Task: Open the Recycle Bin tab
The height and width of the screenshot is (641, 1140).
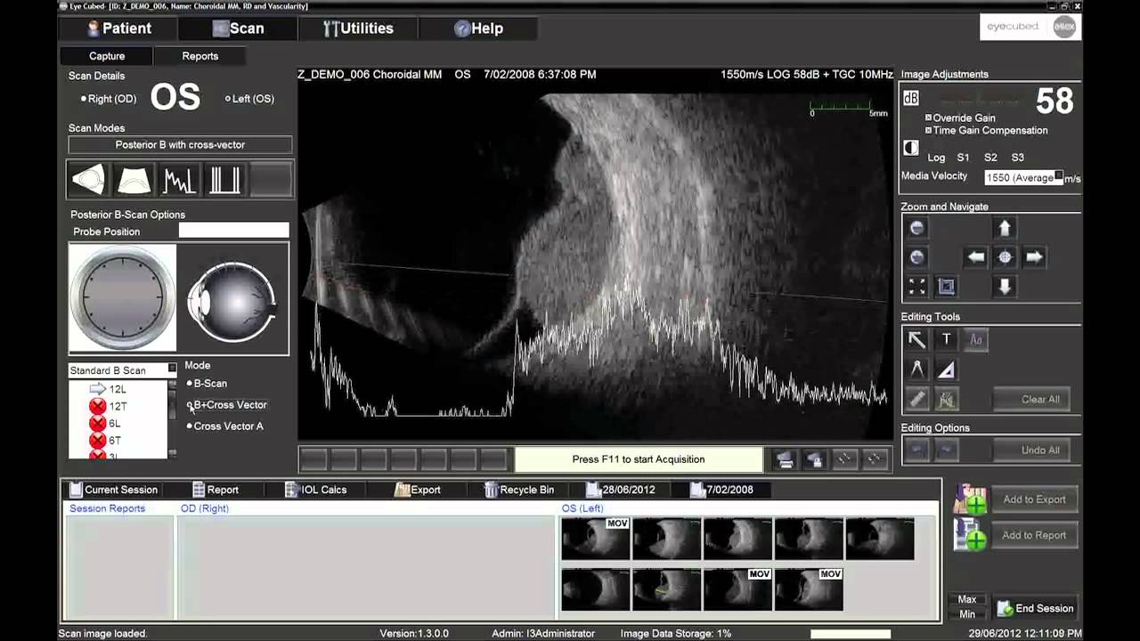Action: coord(519,490)
